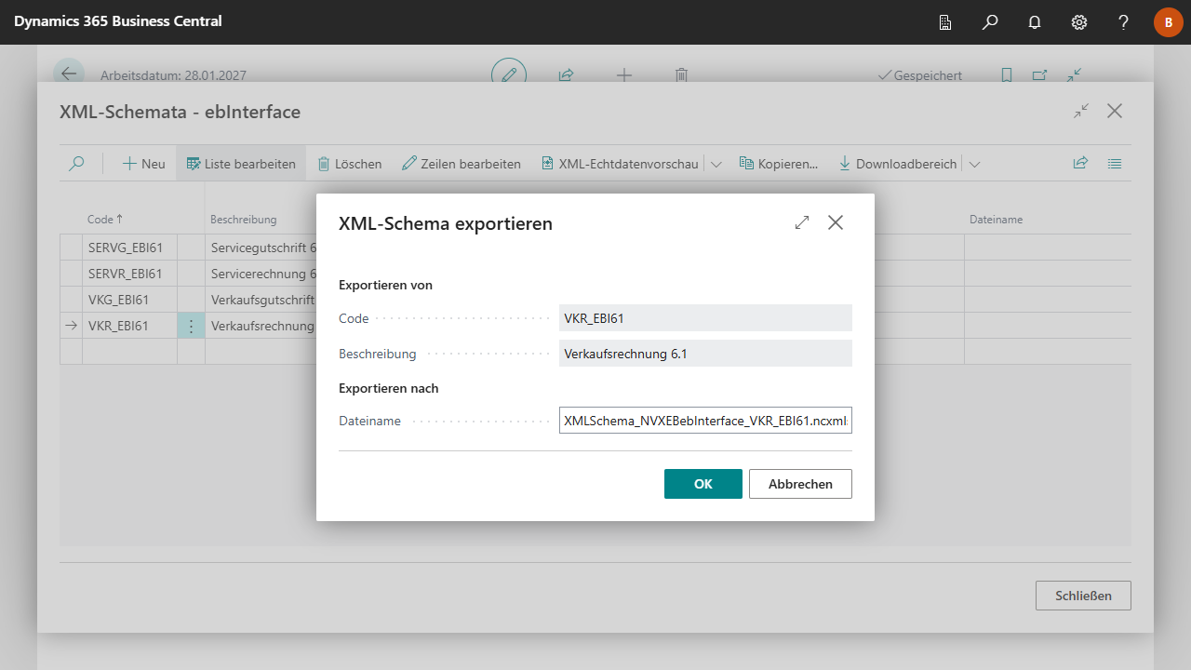Image resolution: width=1191 pixels, height=670 pixels.
Task: Click the Dateiname input field
Action: (x=704, y=421)
